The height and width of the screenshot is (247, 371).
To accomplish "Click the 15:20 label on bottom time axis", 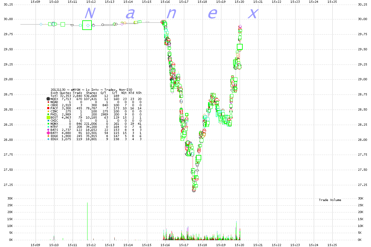I will [240, 245].
